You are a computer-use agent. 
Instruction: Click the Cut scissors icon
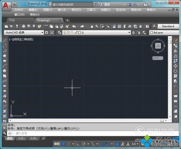(46, 26)
